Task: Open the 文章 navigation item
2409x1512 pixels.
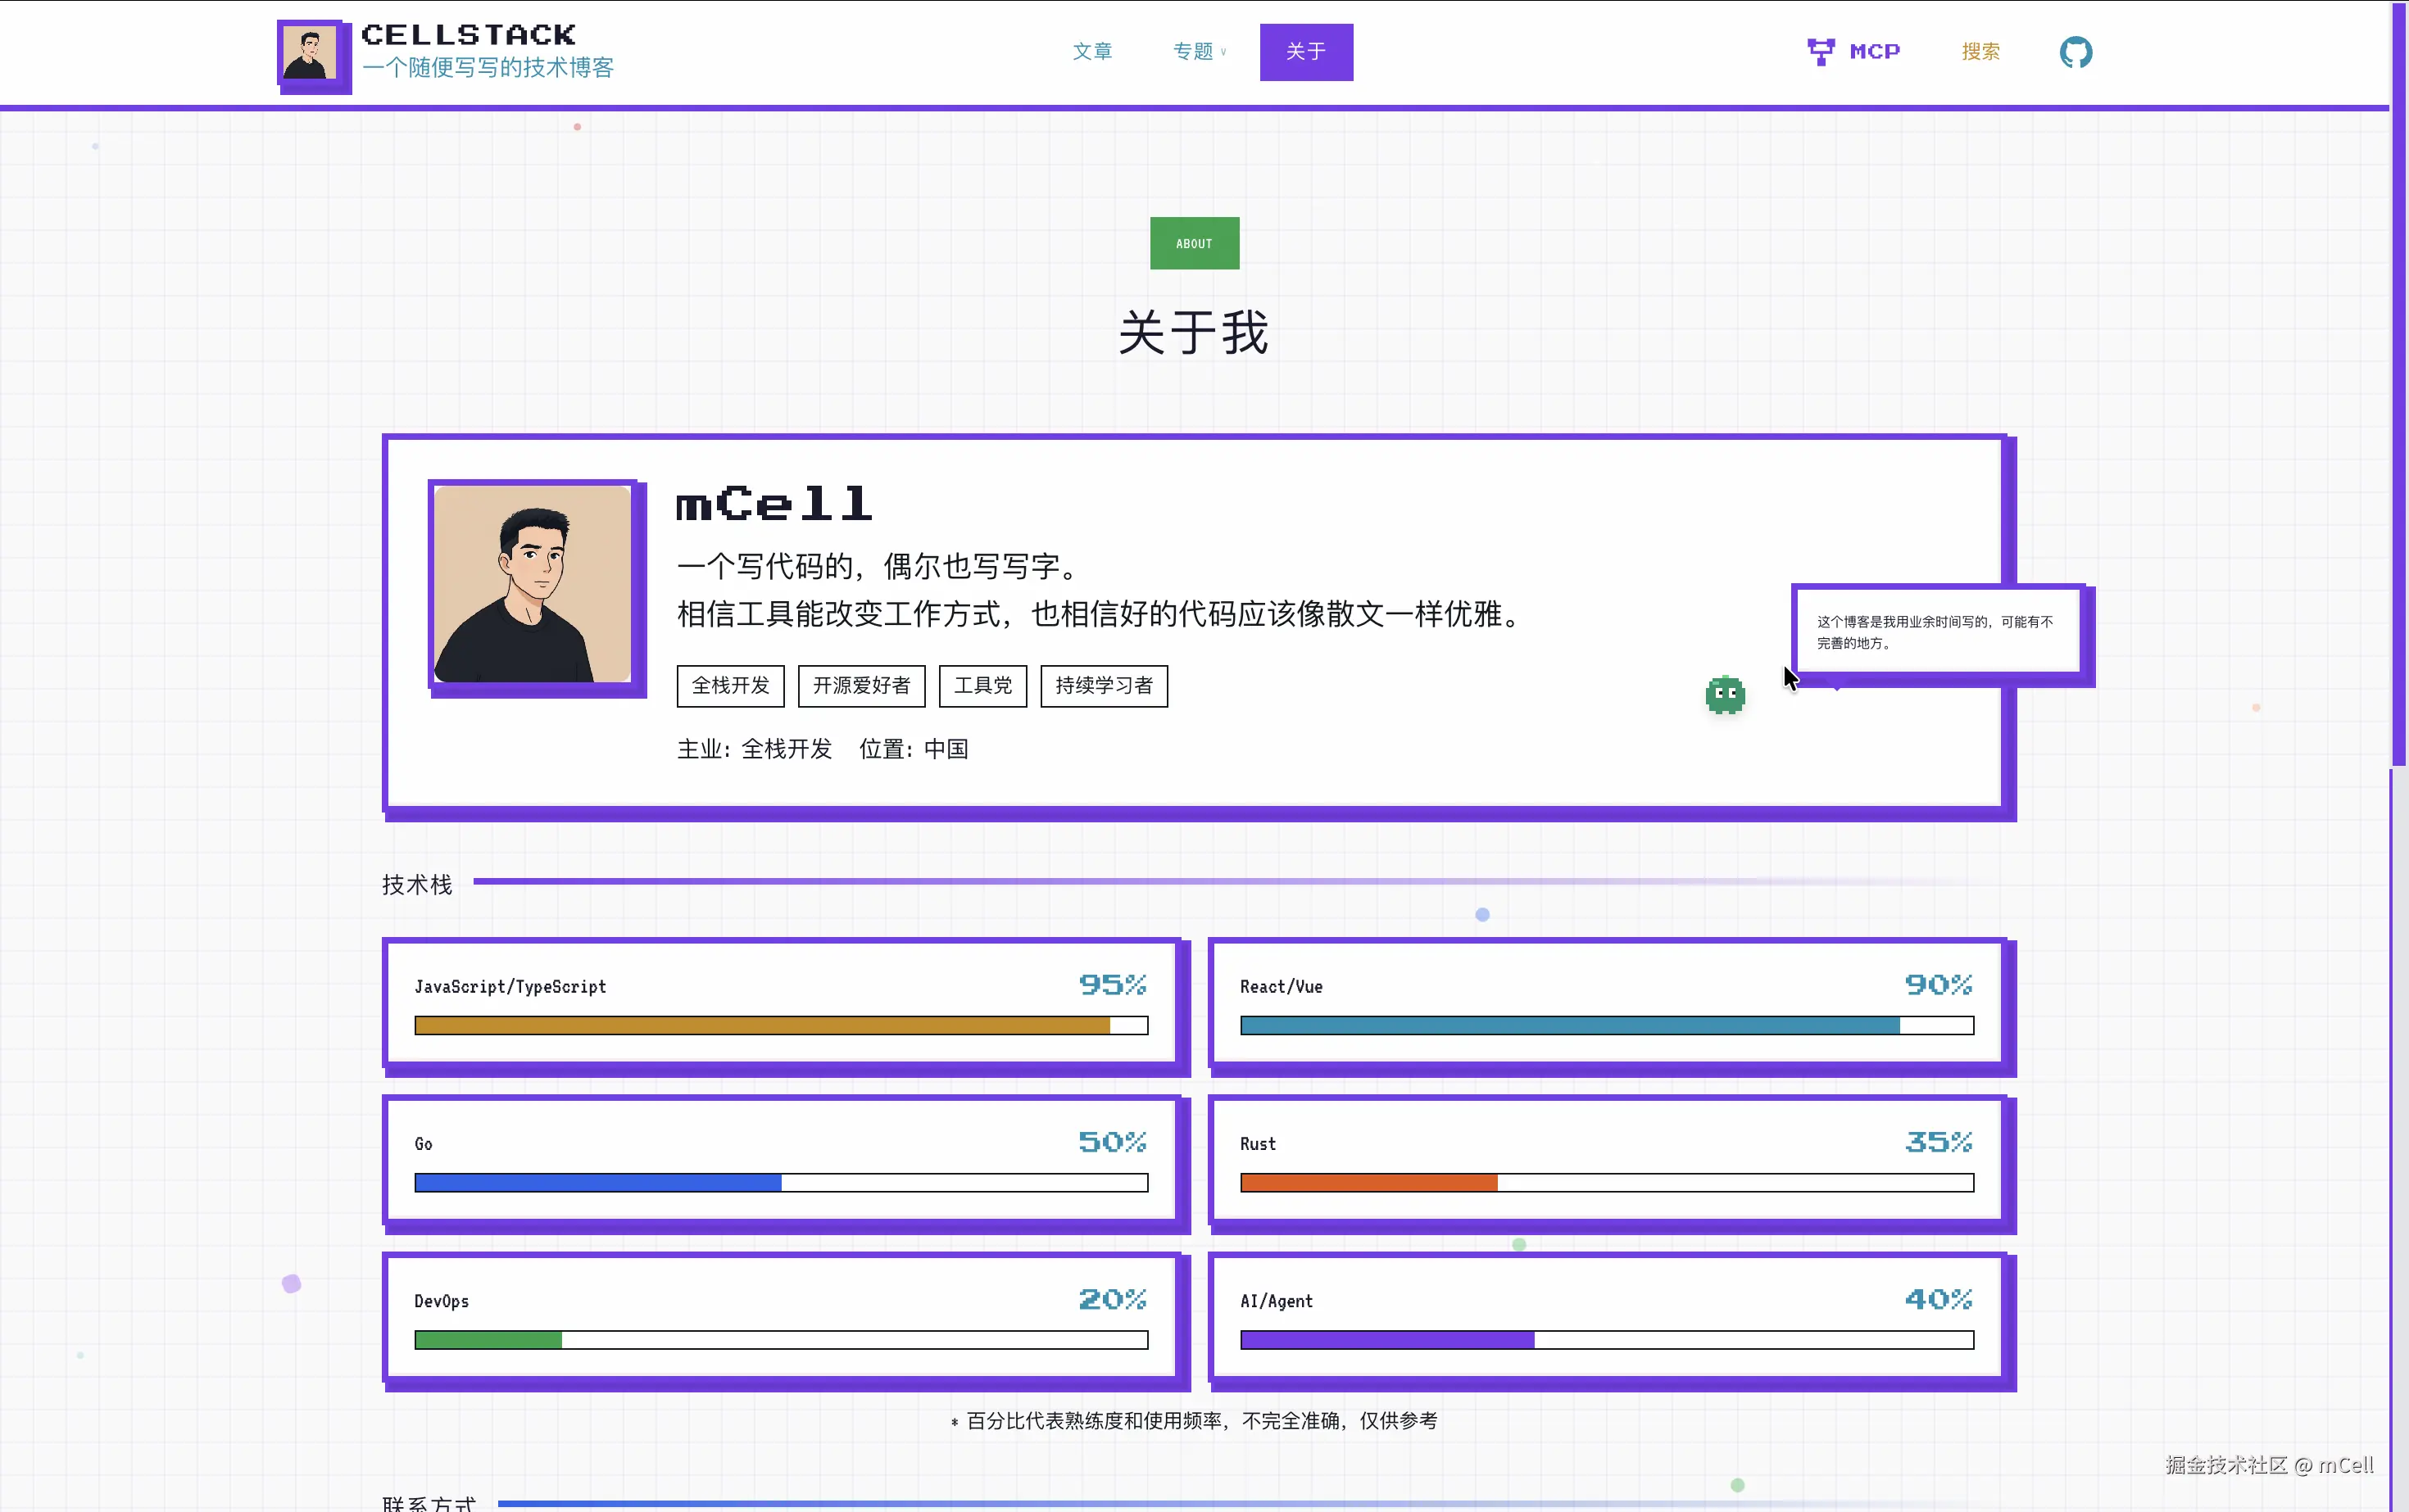Action: pyautogui.click(x=1091, y=52)
